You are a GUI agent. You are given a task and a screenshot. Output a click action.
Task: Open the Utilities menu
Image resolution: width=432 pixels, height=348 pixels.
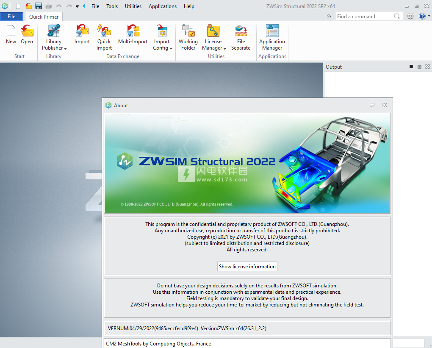133,6
